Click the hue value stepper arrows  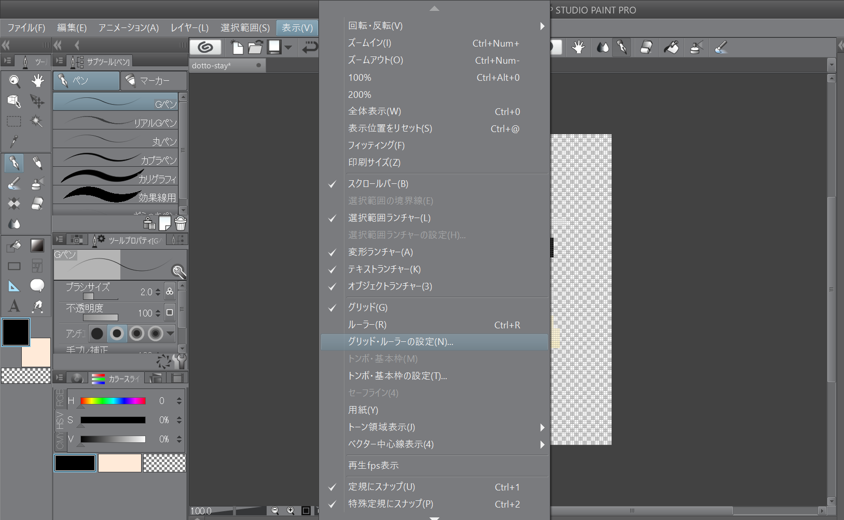click(179, 401)
